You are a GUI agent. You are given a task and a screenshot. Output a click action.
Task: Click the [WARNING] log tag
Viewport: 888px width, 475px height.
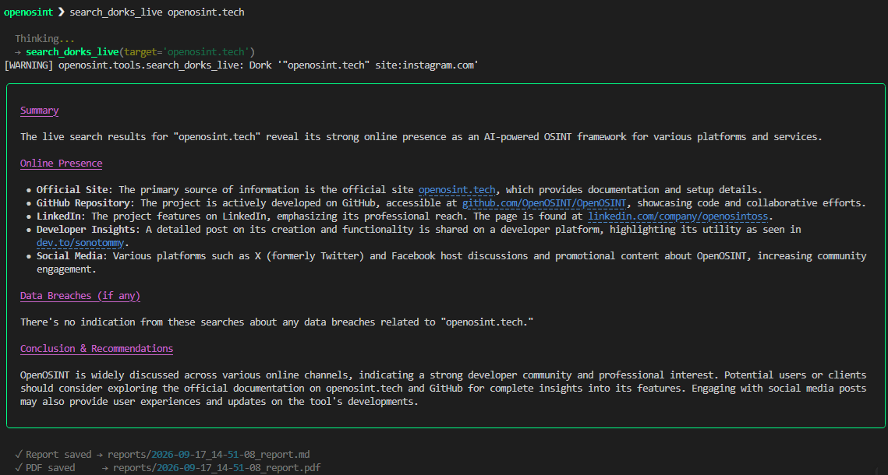point(28,65)
